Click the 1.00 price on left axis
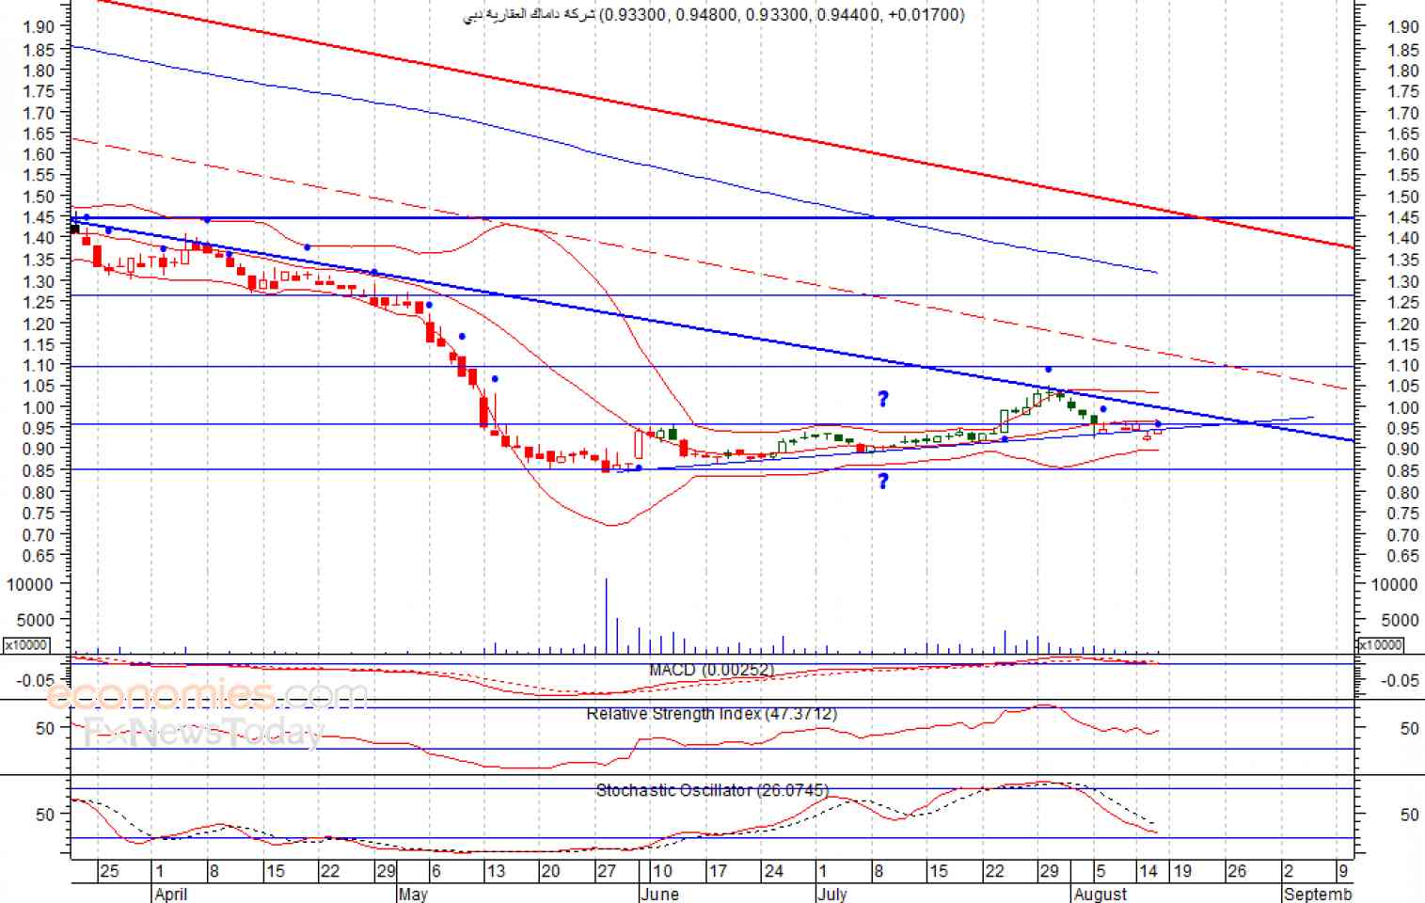The width and height of the screenshot is (1425, 903). 39,407
